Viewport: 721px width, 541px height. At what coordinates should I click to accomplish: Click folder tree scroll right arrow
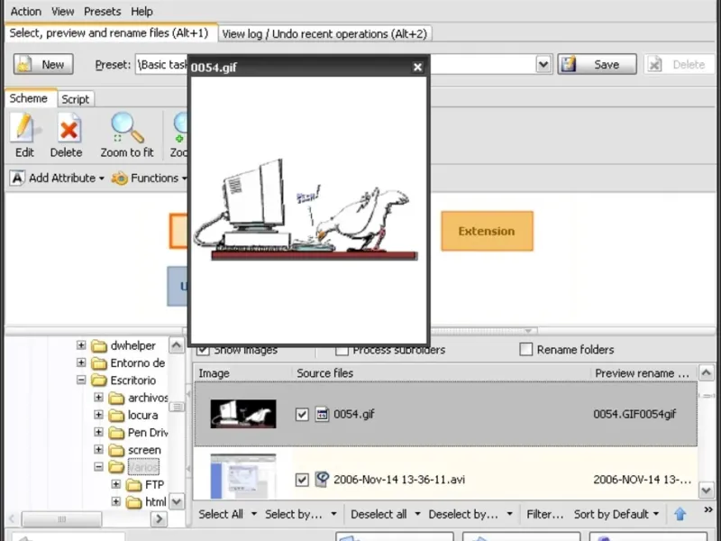[x=159, y=519]
